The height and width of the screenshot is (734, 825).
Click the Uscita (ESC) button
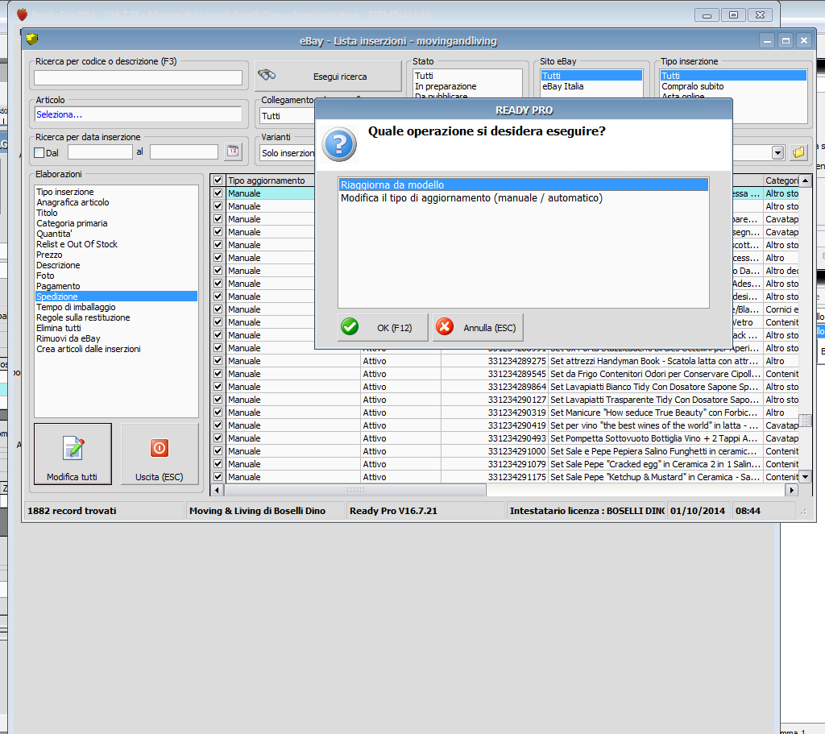click(x=160, y=454)
